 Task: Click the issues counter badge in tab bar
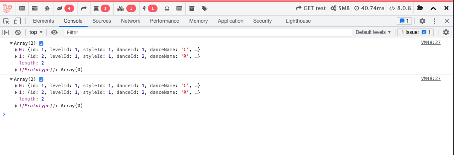click(404, 21)
